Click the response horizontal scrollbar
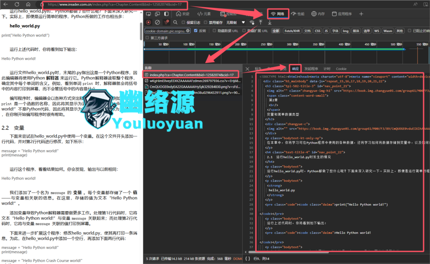Viewport: 430px width, 264px height. [288, 252]
